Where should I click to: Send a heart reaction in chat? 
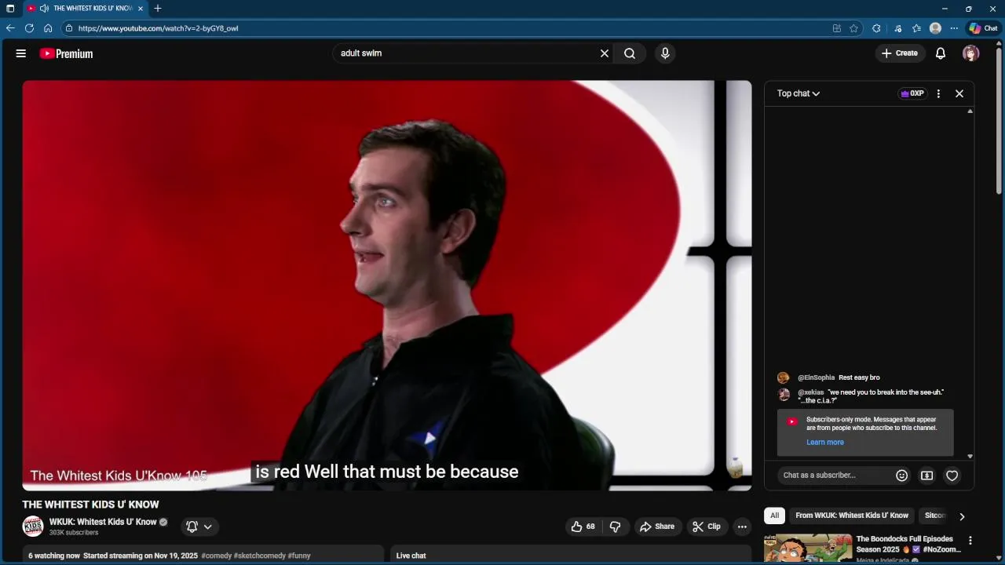pos(952,476)
